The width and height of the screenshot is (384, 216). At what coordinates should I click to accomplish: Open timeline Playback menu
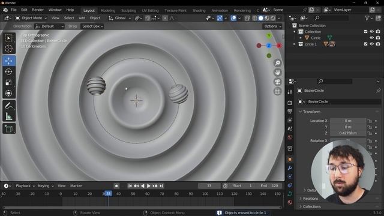click(25, 186)
